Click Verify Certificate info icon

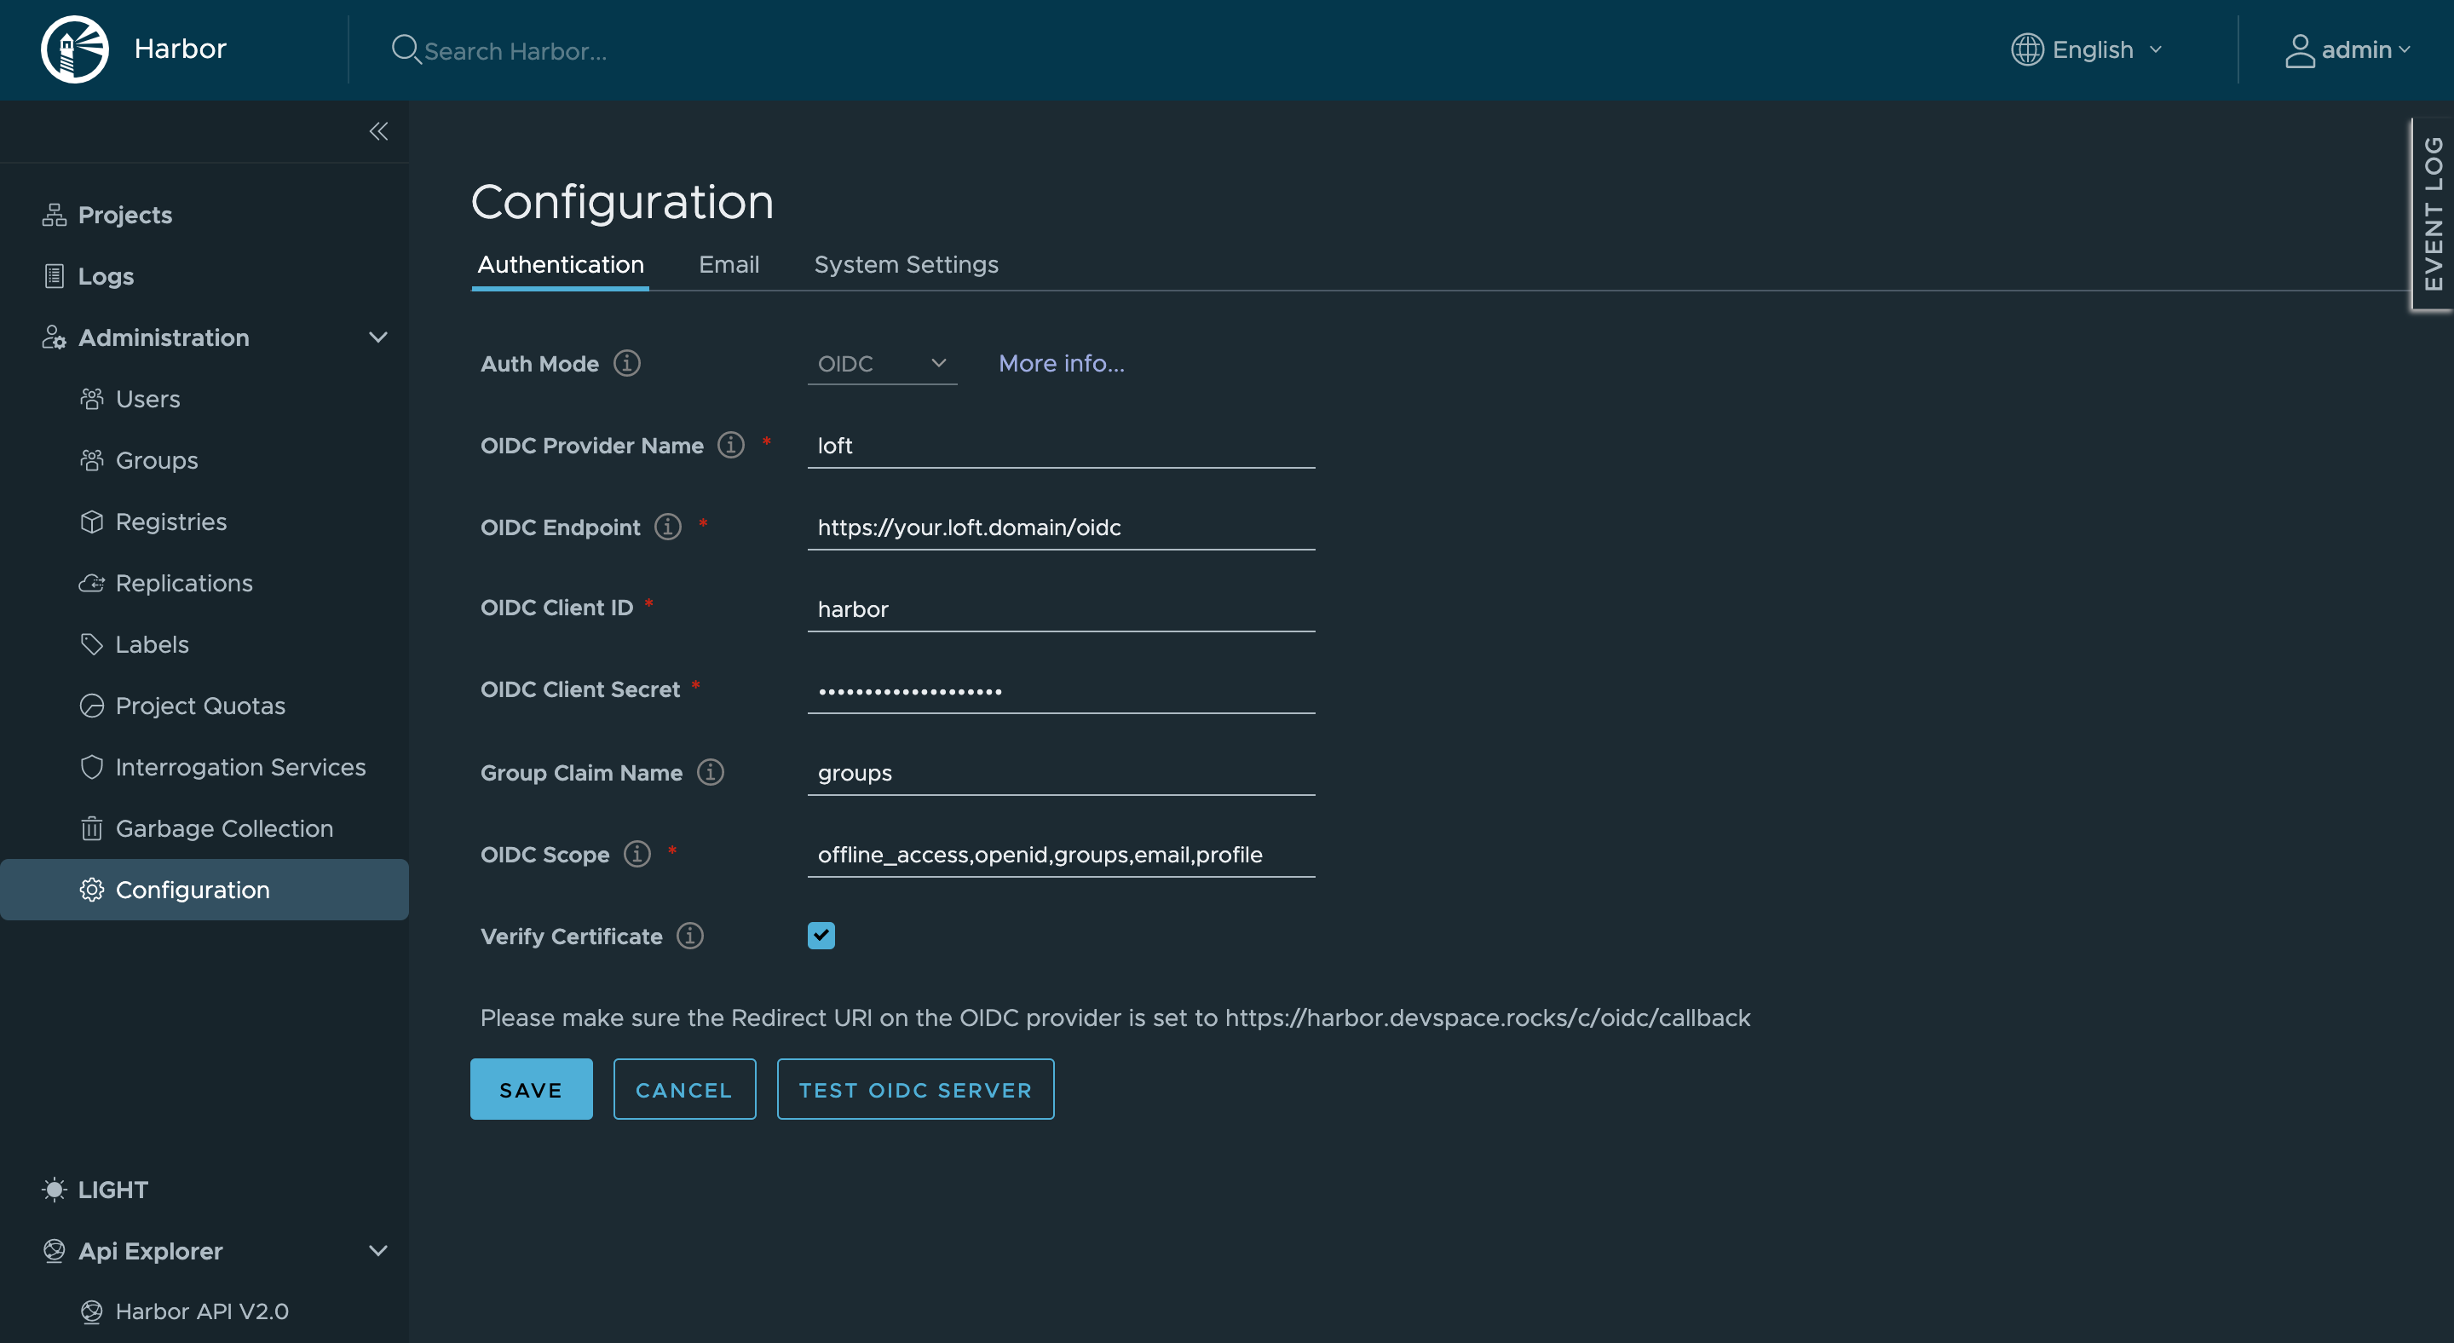pos(689,936)
